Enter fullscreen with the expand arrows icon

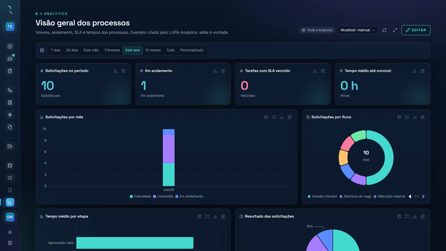coord(395,30)
